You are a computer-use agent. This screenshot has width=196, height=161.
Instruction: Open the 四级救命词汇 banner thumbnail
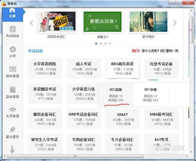click(56, 22)
